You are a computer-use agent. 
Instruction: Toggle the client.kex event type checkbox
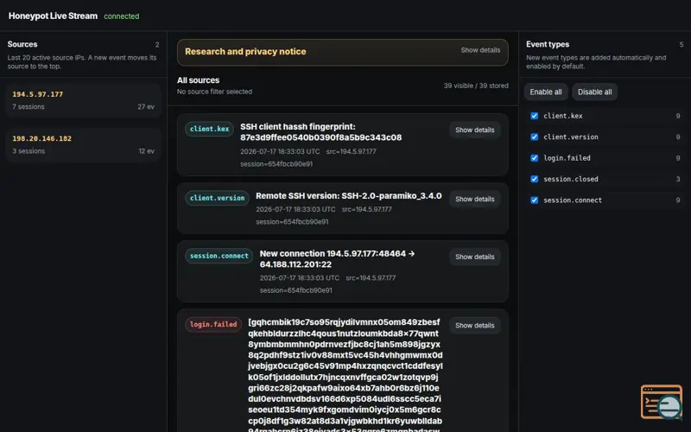pos(534,116)
